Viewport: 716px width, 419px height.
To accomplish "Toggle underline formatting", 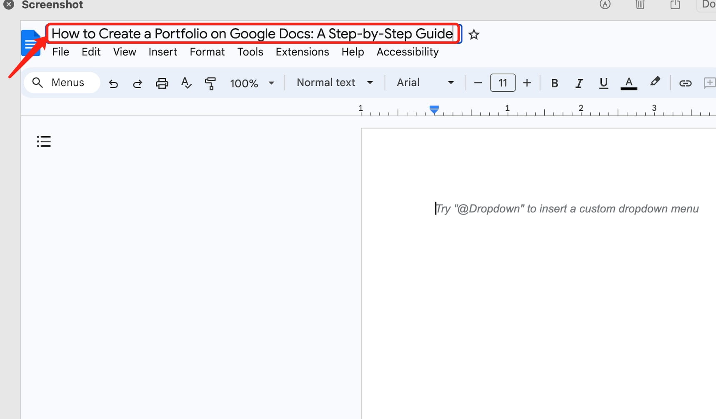I will click(603, 83).
